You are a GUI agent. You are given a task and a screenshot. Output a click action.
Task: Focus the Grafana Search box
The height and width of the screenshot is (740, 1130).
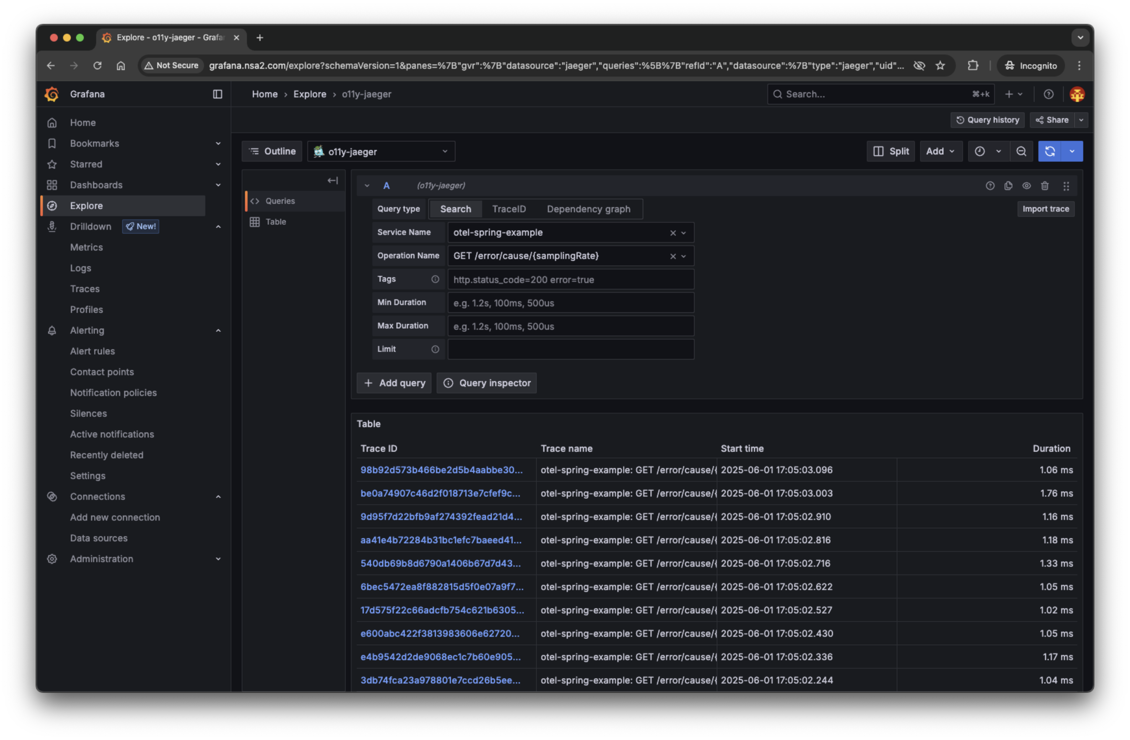(881, 94)
